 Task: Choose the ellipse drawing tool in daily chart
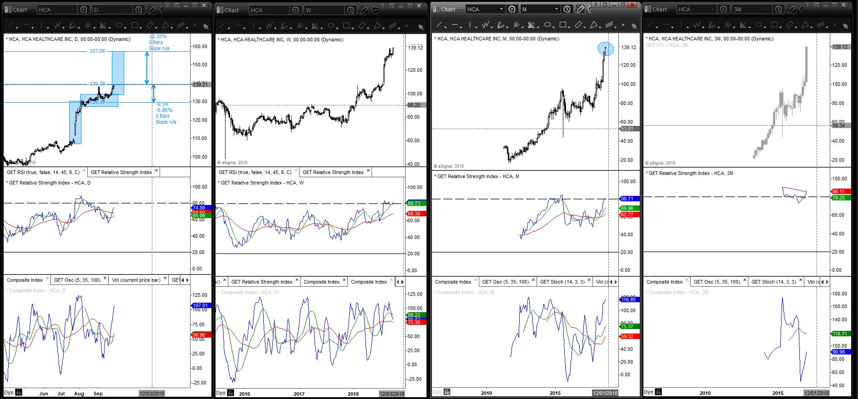pos(120,25)
